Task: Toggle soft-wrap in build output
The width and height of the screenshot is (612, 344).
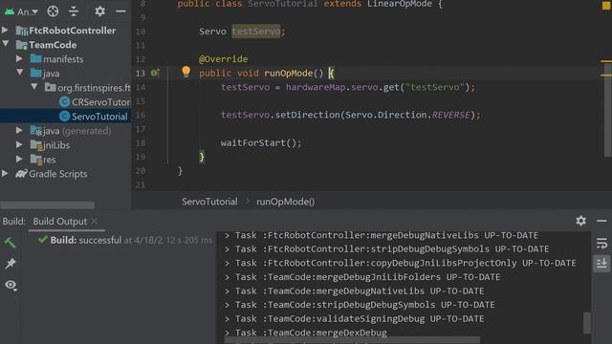Action: click(601, 243)
